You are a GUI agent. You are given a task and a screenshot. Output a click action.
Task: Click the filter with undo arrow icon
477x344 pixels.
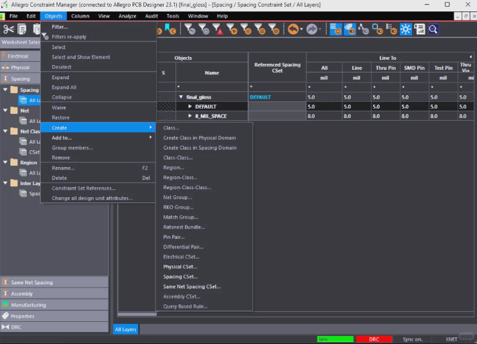coord(190,30)
